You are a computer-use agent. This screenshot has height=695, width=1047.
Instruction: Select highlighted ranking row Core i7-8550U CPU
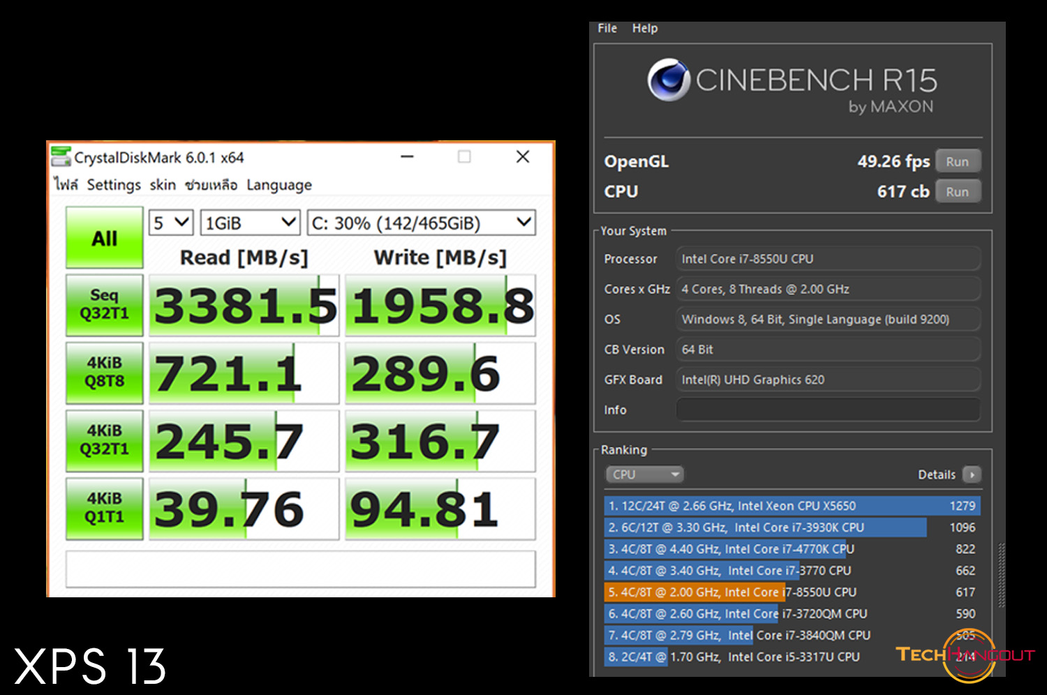click(x=792, y=592)
